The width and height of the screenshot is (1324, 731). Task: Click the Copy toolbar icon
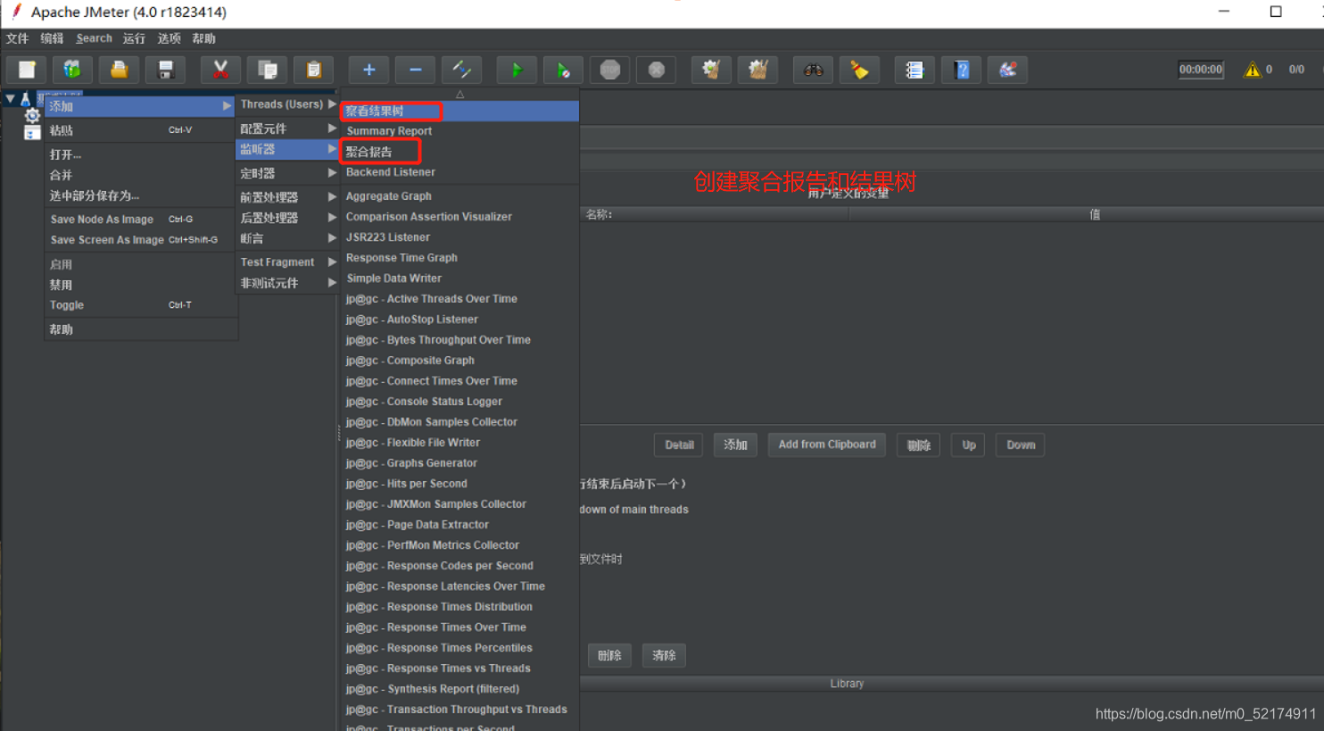(267, 70)
